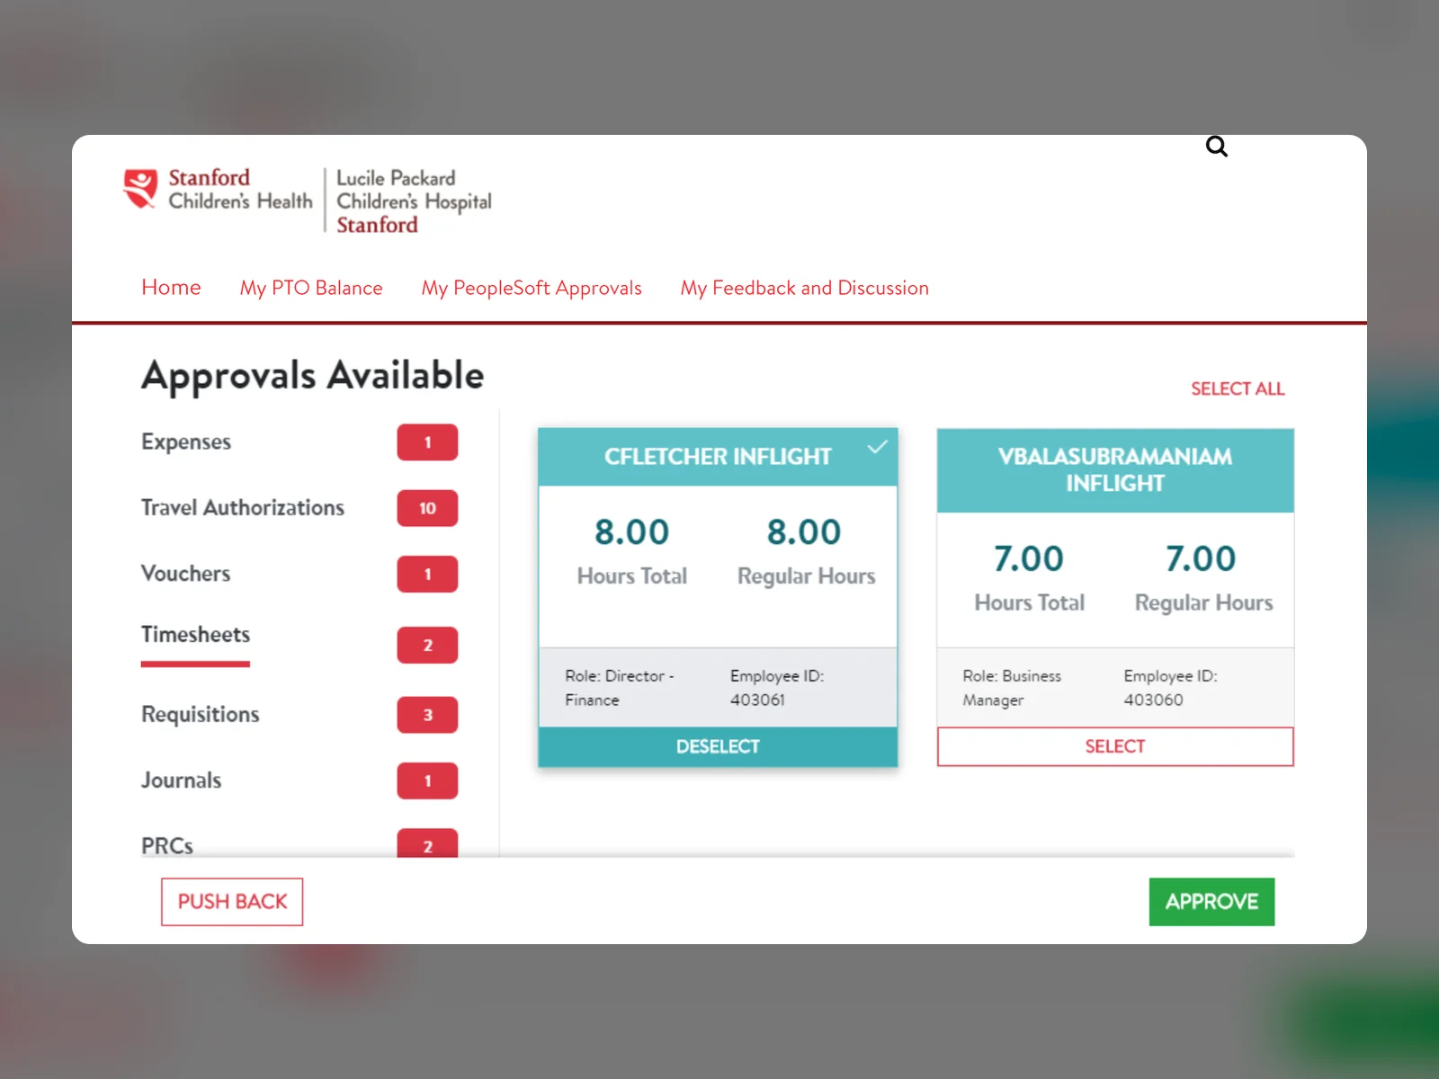The image size is (1439, 1079).
Task: Click the Vouchers count badge
Action: point(427,574)
